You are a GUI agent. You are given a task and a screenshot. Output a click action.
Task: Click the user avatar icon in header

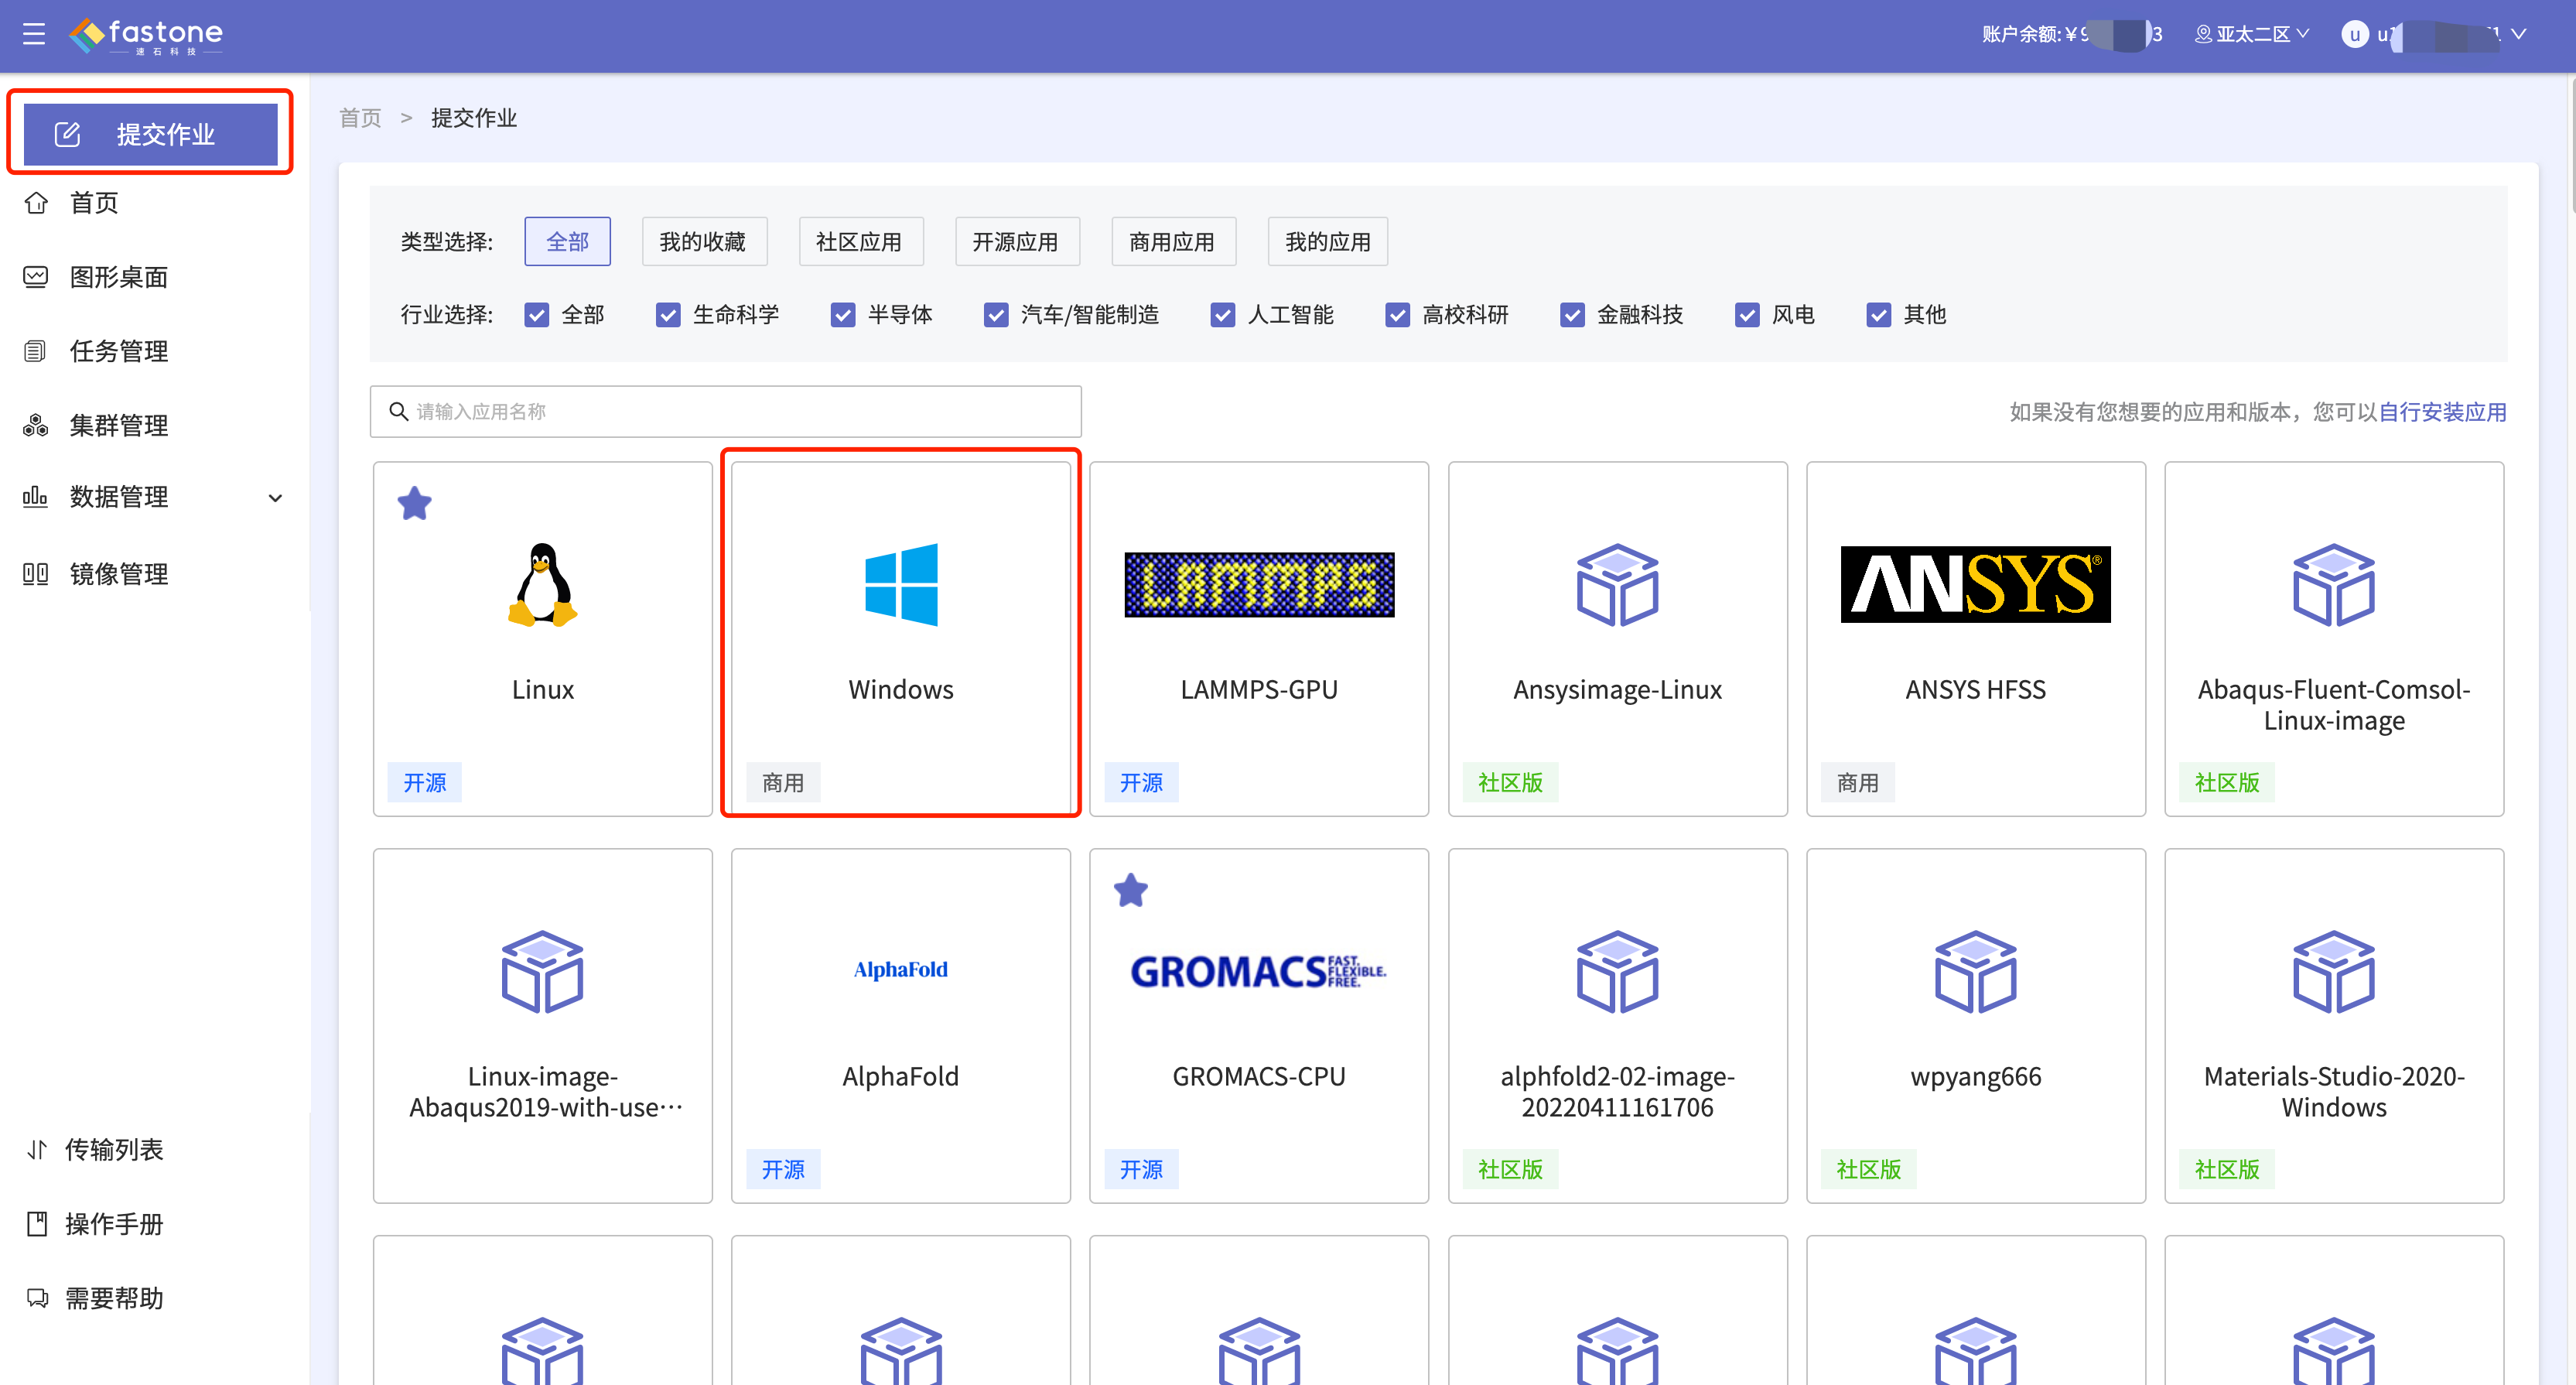pos(2354,35)
